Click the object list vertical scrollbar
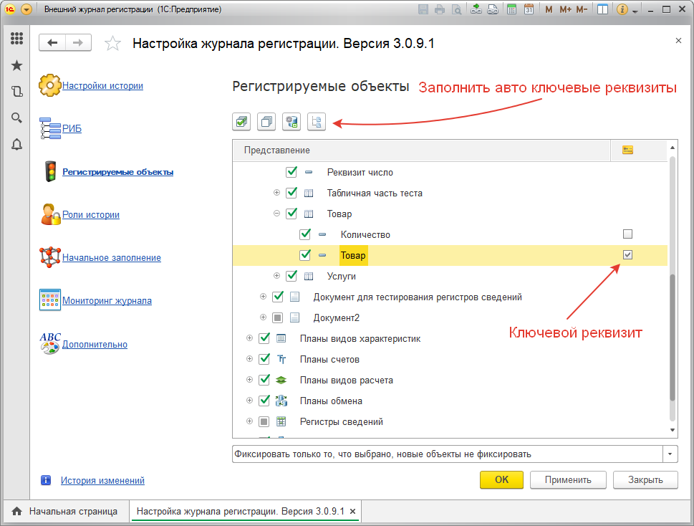Image resolution: width=694 pixels, height=526 pixels. tap(672, 337)
